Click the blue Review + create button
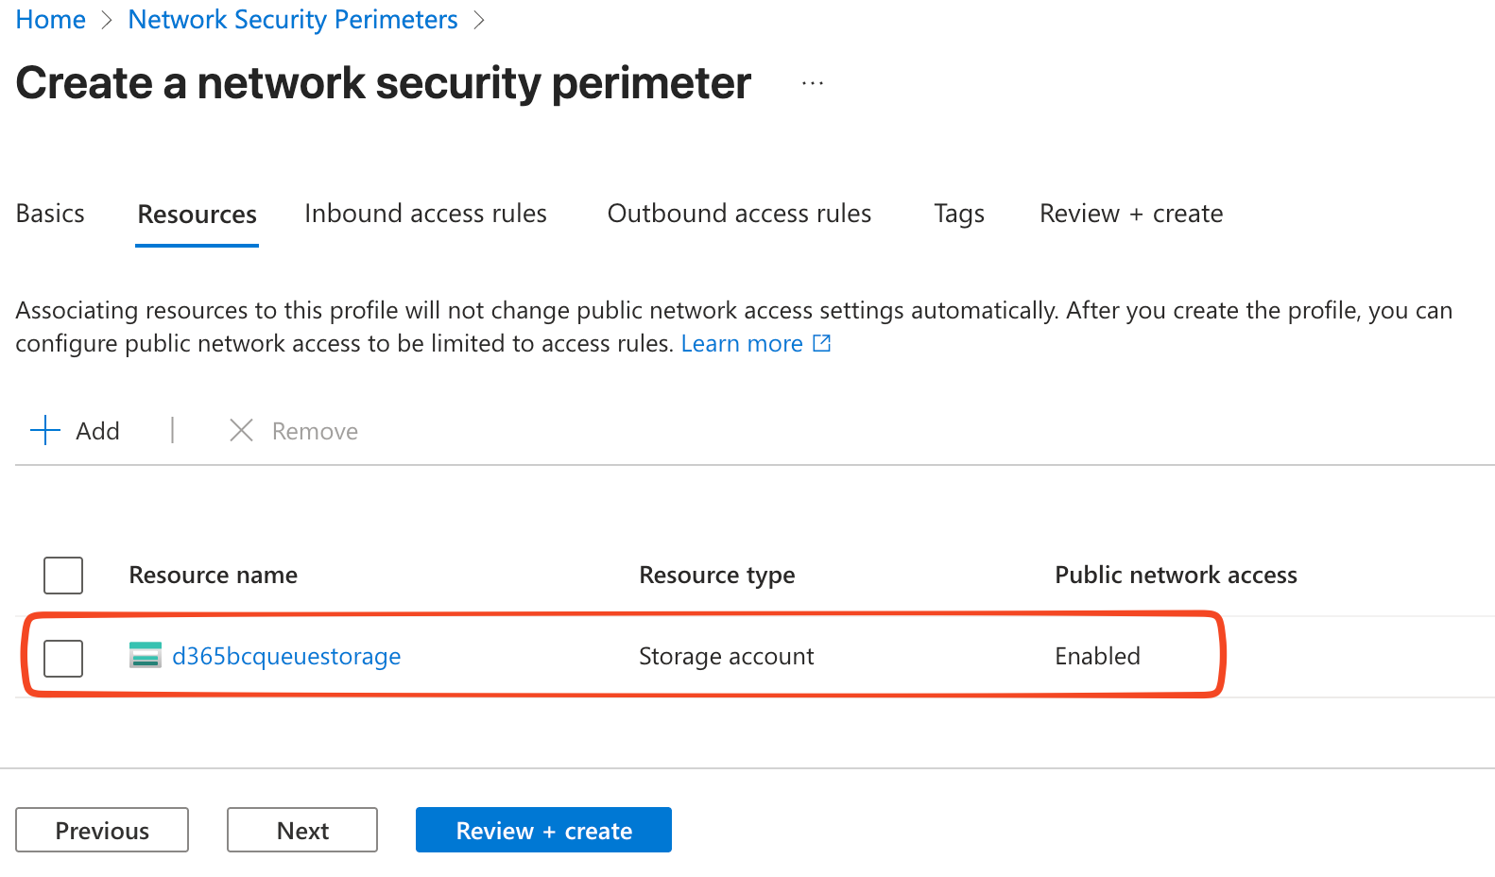Image resolution: width=1495 pixels, height=877 pixels. point(543,830)
